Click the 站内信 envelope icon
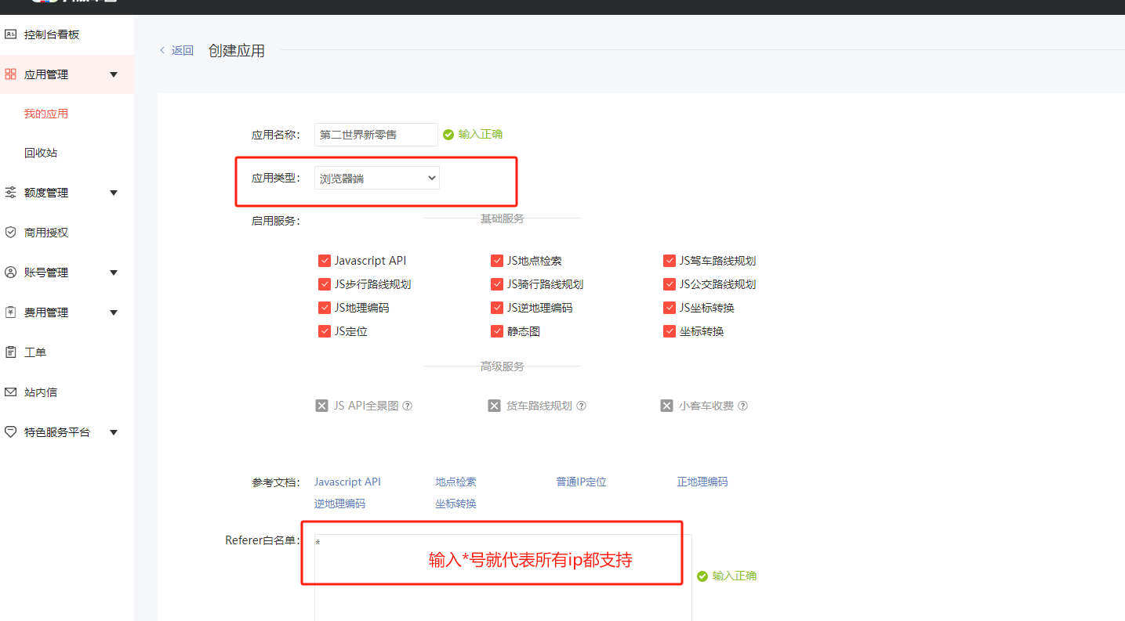Image resolution: width=1125 pixels, height=621 pixels. click(x=10, y=392)
